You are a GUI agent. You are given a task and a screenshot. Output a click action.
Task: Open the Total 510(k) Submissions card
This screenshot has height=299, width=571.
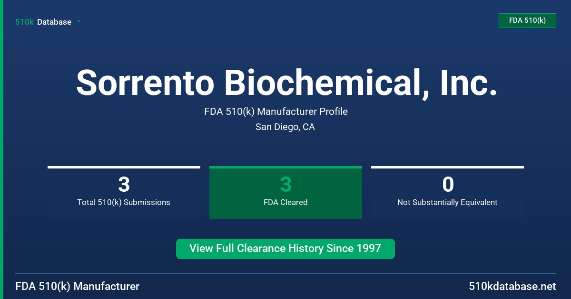124,192
